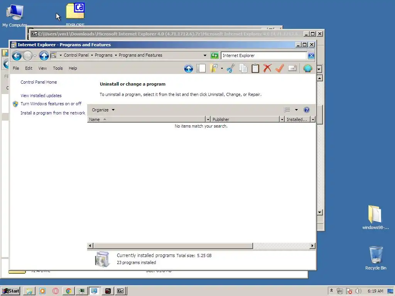Click the orange checkmark Properties icon
Viewport: 395px width, 296px height.
(x=280, y=68)
